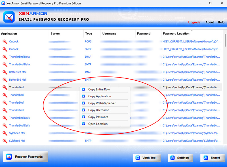Export the recovered password list
The height and width of the screenshot is (167, 227).
(x=213, y=158)
